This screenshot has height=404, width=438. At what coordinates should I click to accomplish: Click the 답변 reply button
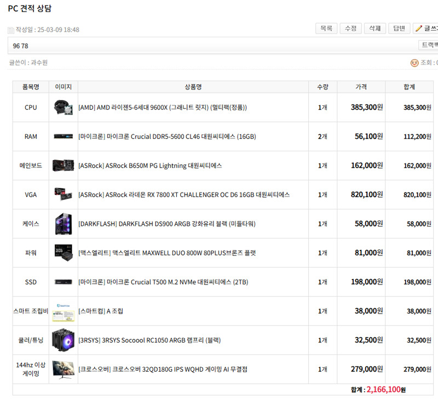click(x=399, y=29)
